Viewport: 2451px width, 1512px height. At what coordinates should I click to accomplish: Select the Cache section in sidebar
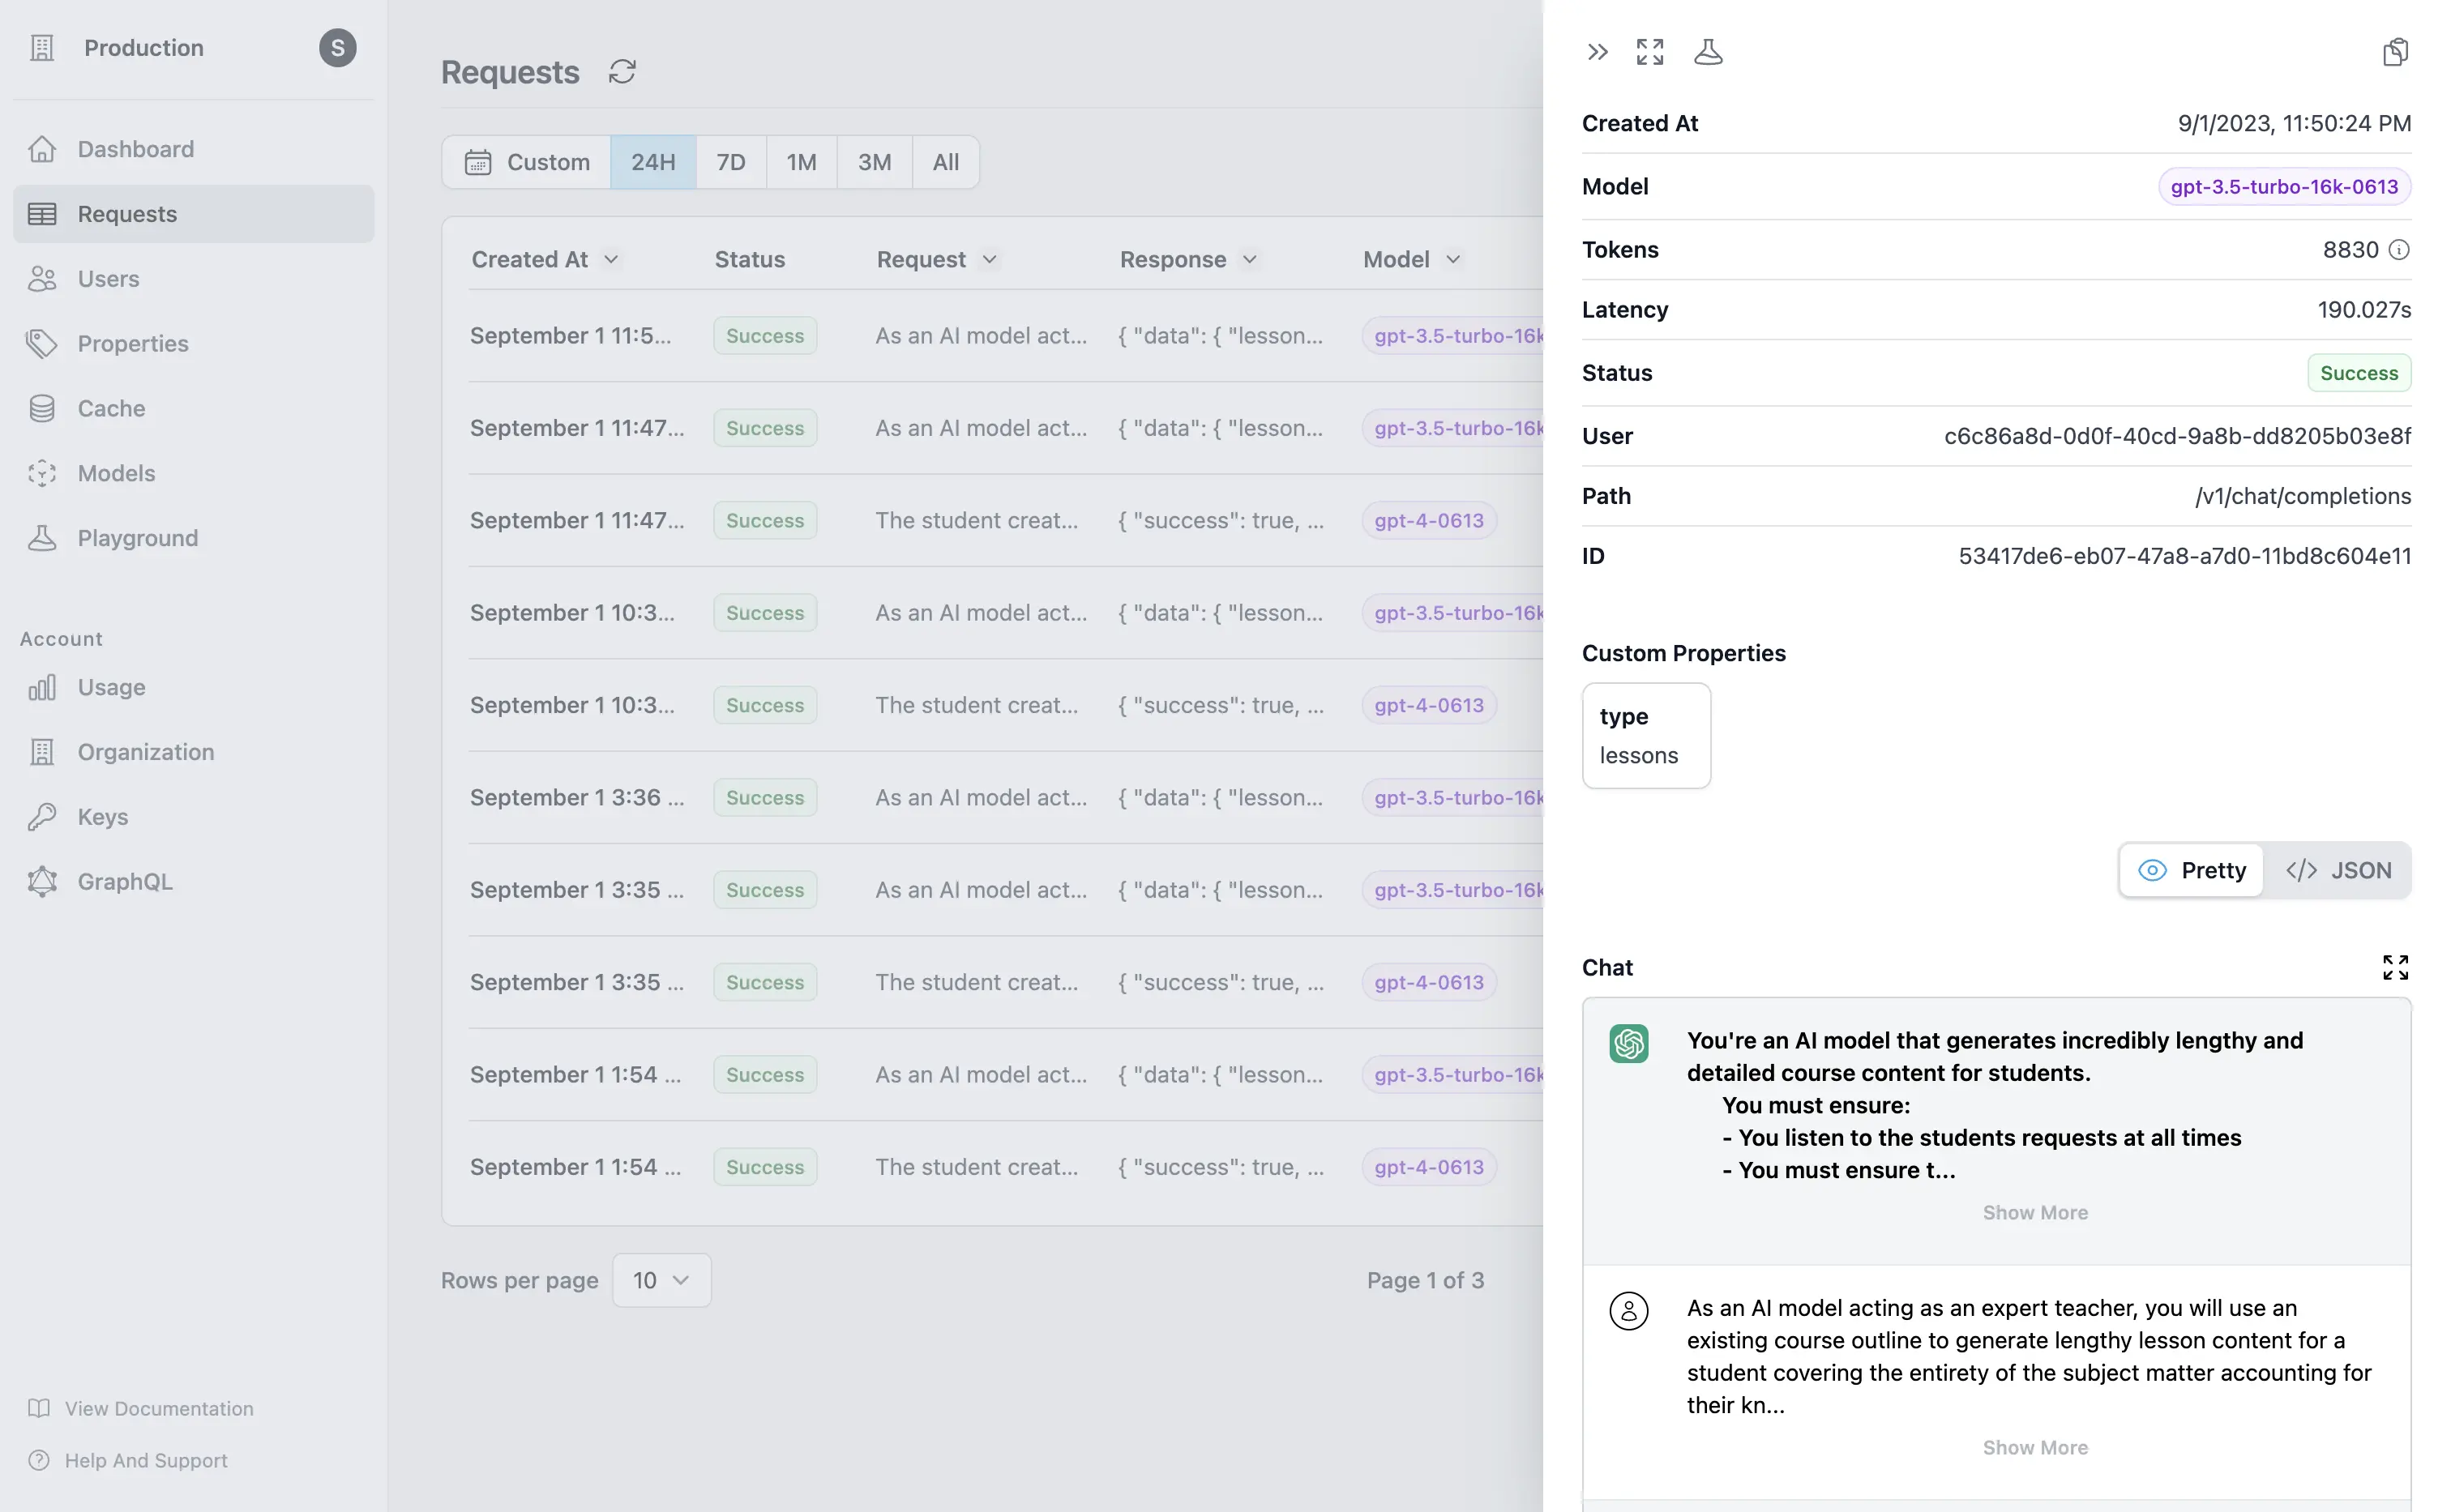coord(111,408)
